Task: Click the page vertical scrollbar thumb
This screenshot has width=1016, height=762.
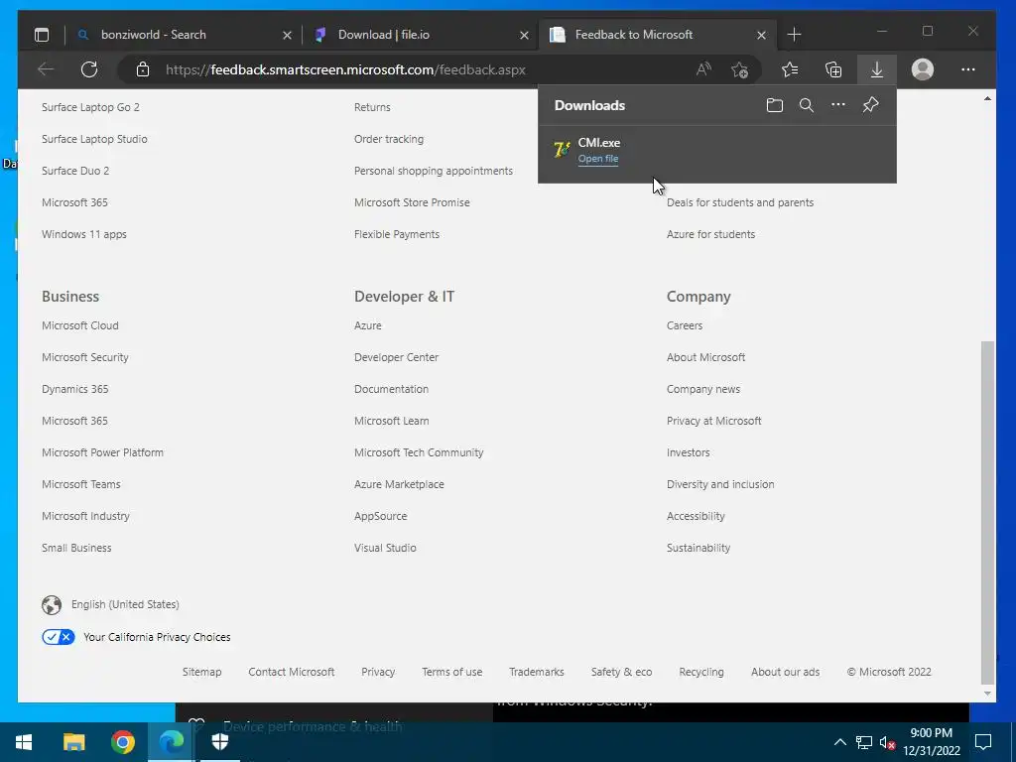Action: pyautogui.click(x=987, y=512)
